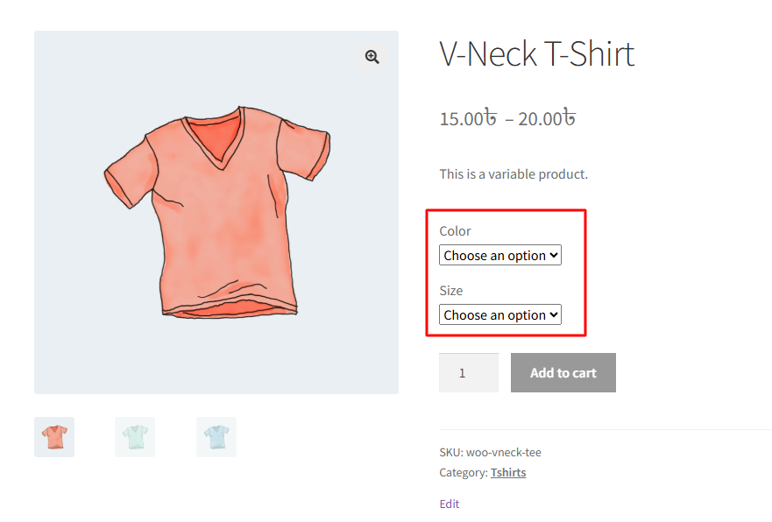
Task: Click the V-Neck T-Shirt product title
Action: click(536, 54)
